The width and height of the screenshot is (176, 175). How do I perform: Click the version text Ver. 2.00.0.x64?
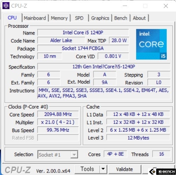pos(53,171)
